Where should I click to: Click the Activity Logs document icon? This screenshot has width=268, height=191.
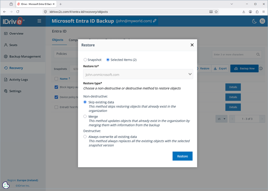click(x=6, y=79)
